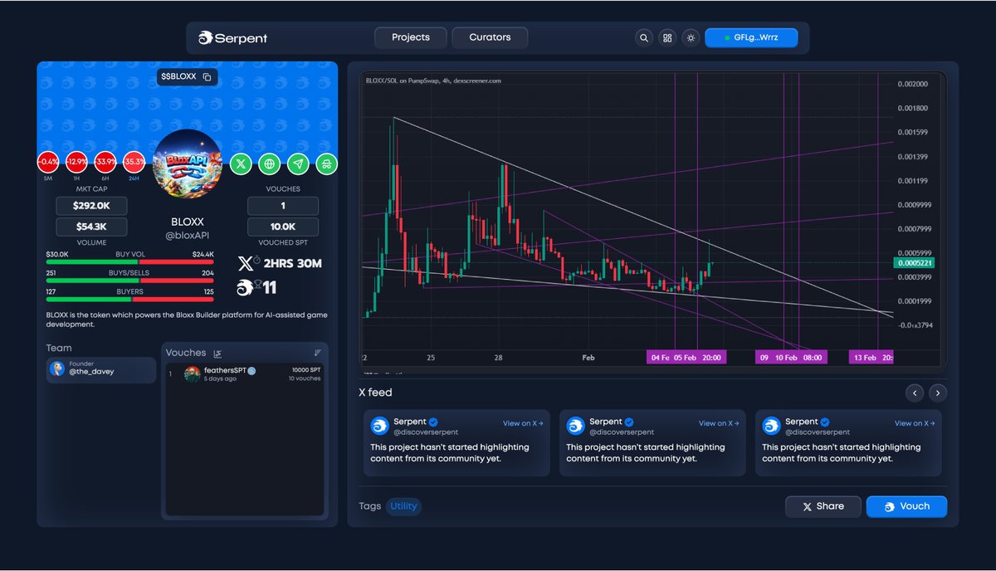Screen dimensions: 996x571
Task: Select the 6H price change bubble
Action: click(105, 163)
